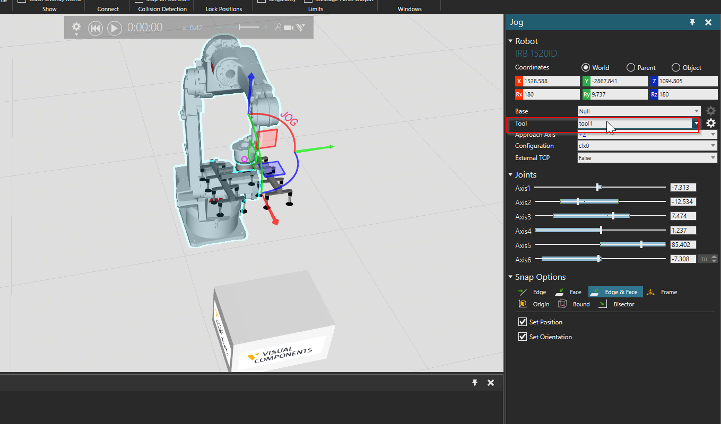Image resolution: width=721 pixels, height=424 pixels.
Task: Open the Base dropdown
Action: tap(639, 111)
